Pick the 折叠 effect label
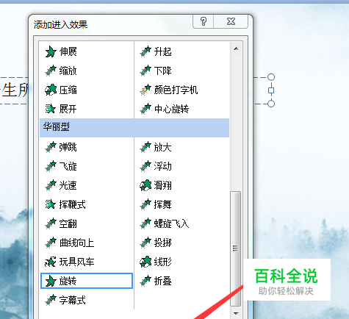349x319 pixels. tap(163, 281)
